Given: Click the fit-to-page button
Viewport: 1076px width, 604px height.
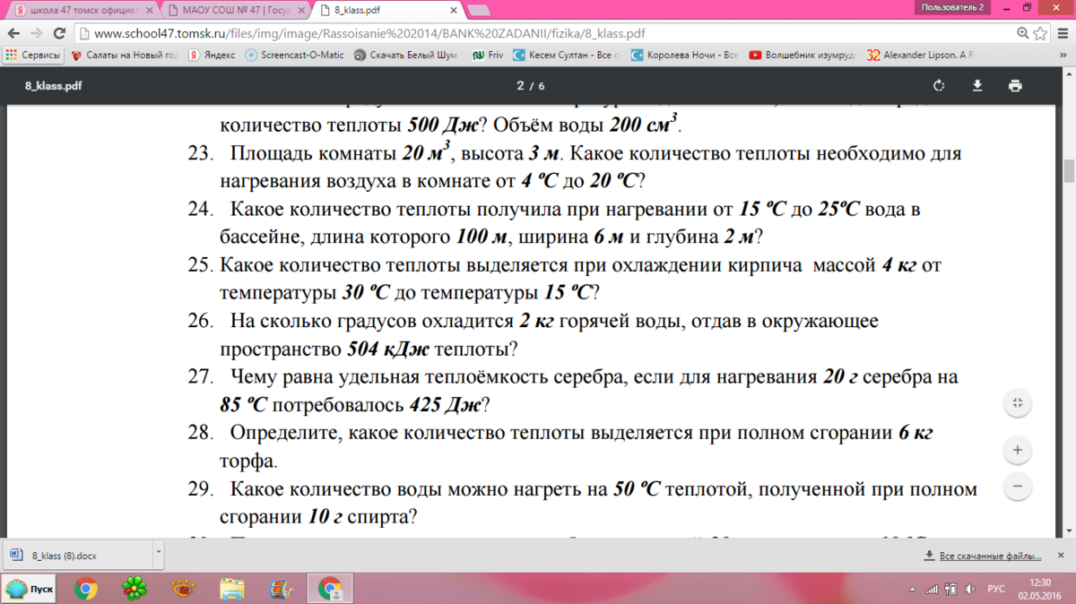Looking at the screenshot, I should pos(1017,403).
